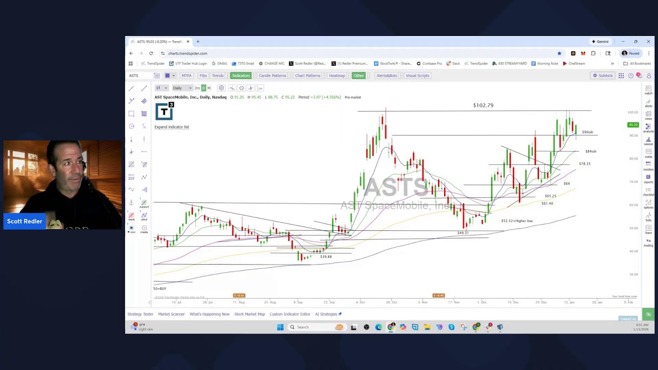Screen dimensions: 658x370
Task: Open the Other options dots menu
Action: point(368,76)
